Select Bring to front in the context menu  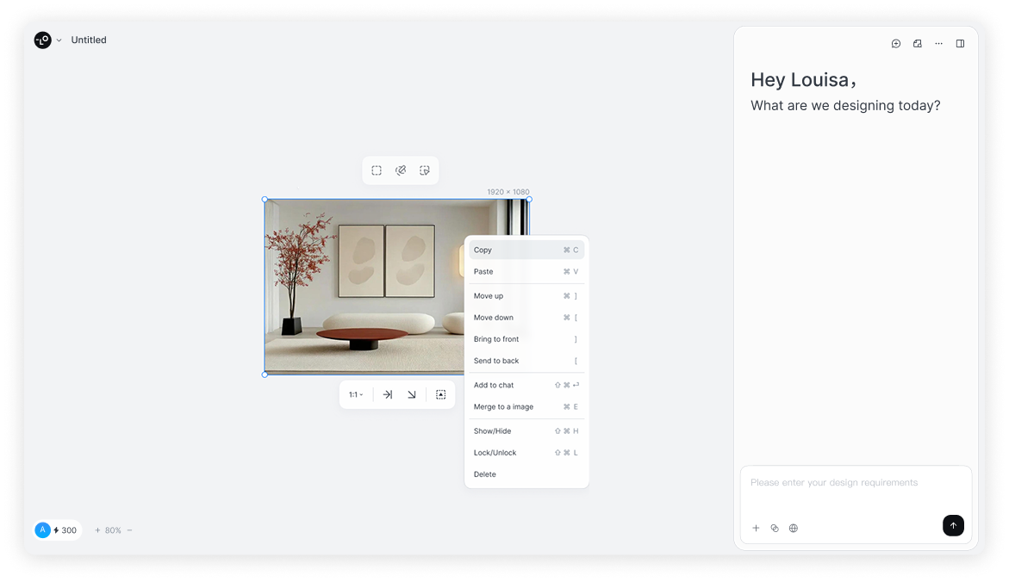point(526,339)
